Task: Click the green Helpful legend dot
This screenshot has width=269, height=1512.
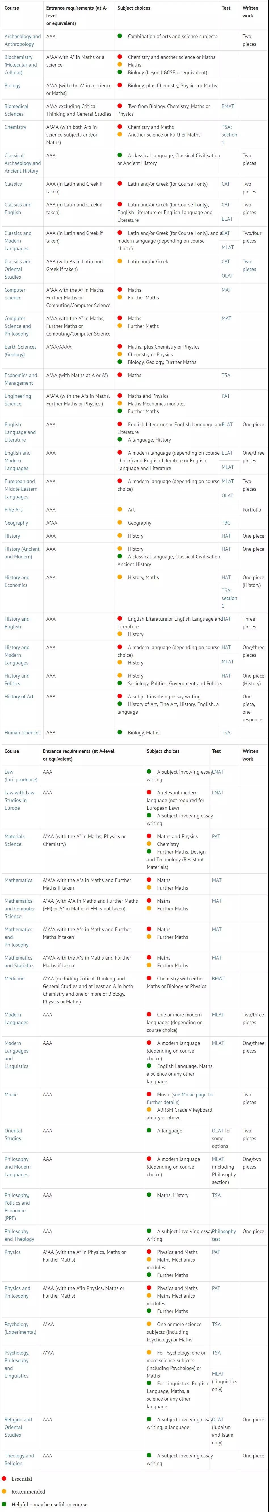Action: (4, 1504)
